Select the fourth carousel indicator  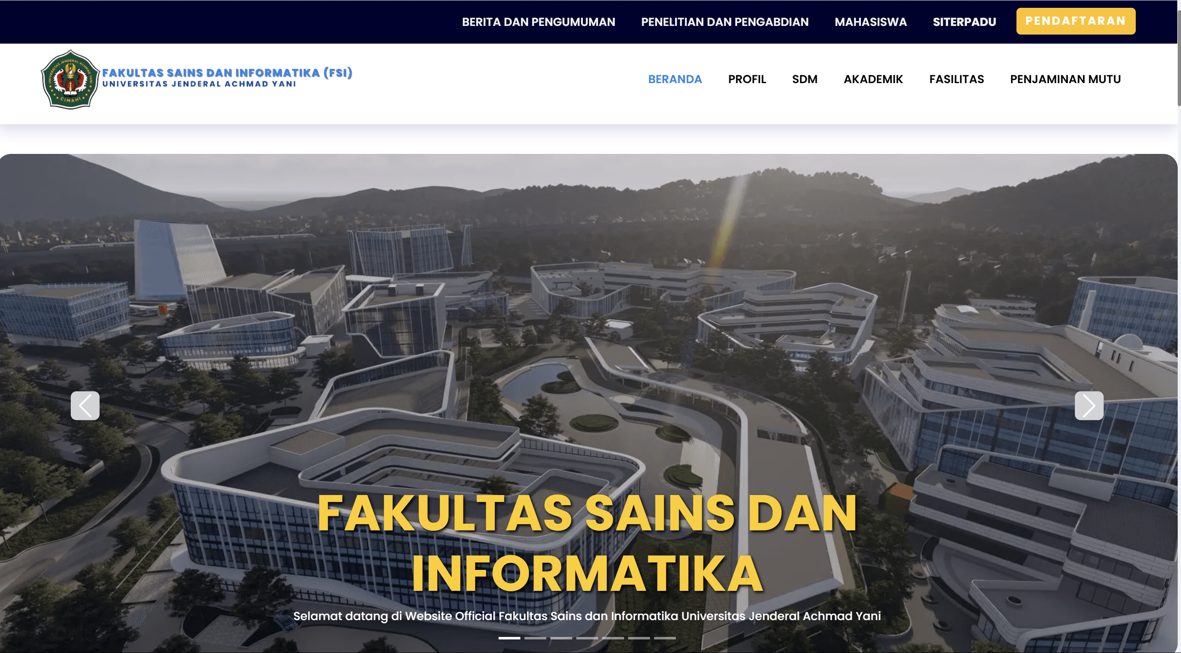[x=587, y=638]
